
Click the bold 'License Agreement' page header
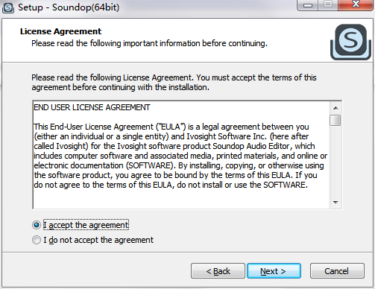coord(60,31)
